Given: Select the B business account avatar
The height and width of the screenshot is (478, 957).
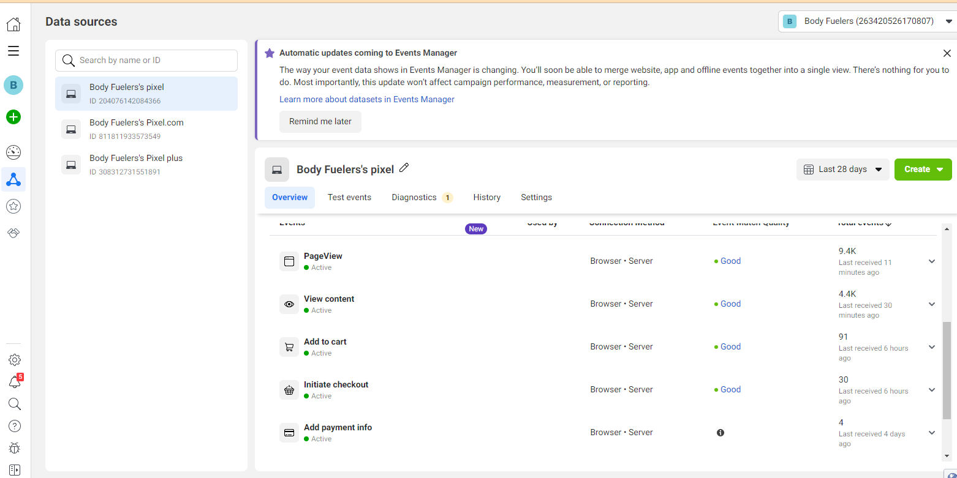Looking at the screenshot, I should coord(13,85).
